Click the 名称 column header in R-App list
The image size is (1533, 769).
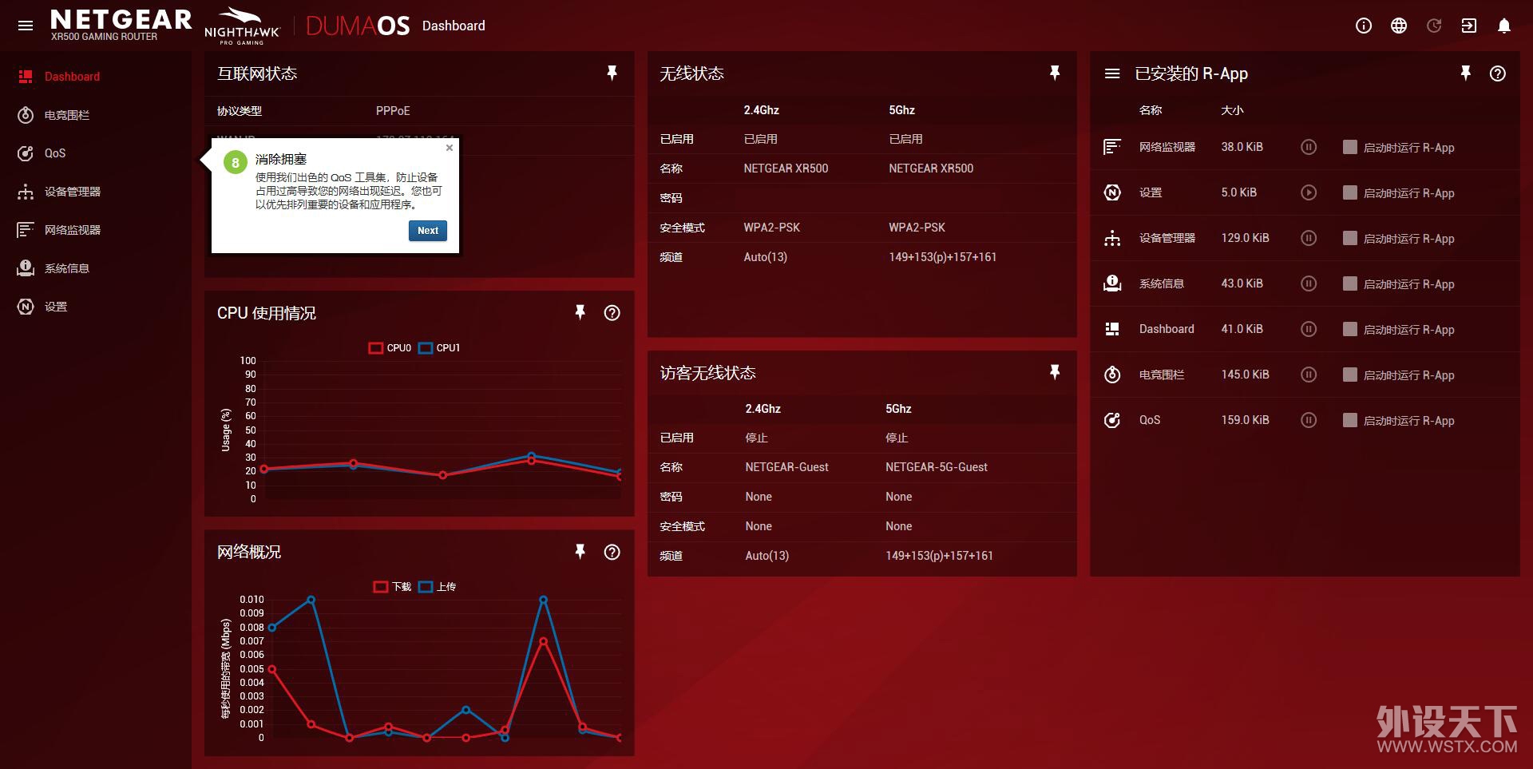[1151, 110]
